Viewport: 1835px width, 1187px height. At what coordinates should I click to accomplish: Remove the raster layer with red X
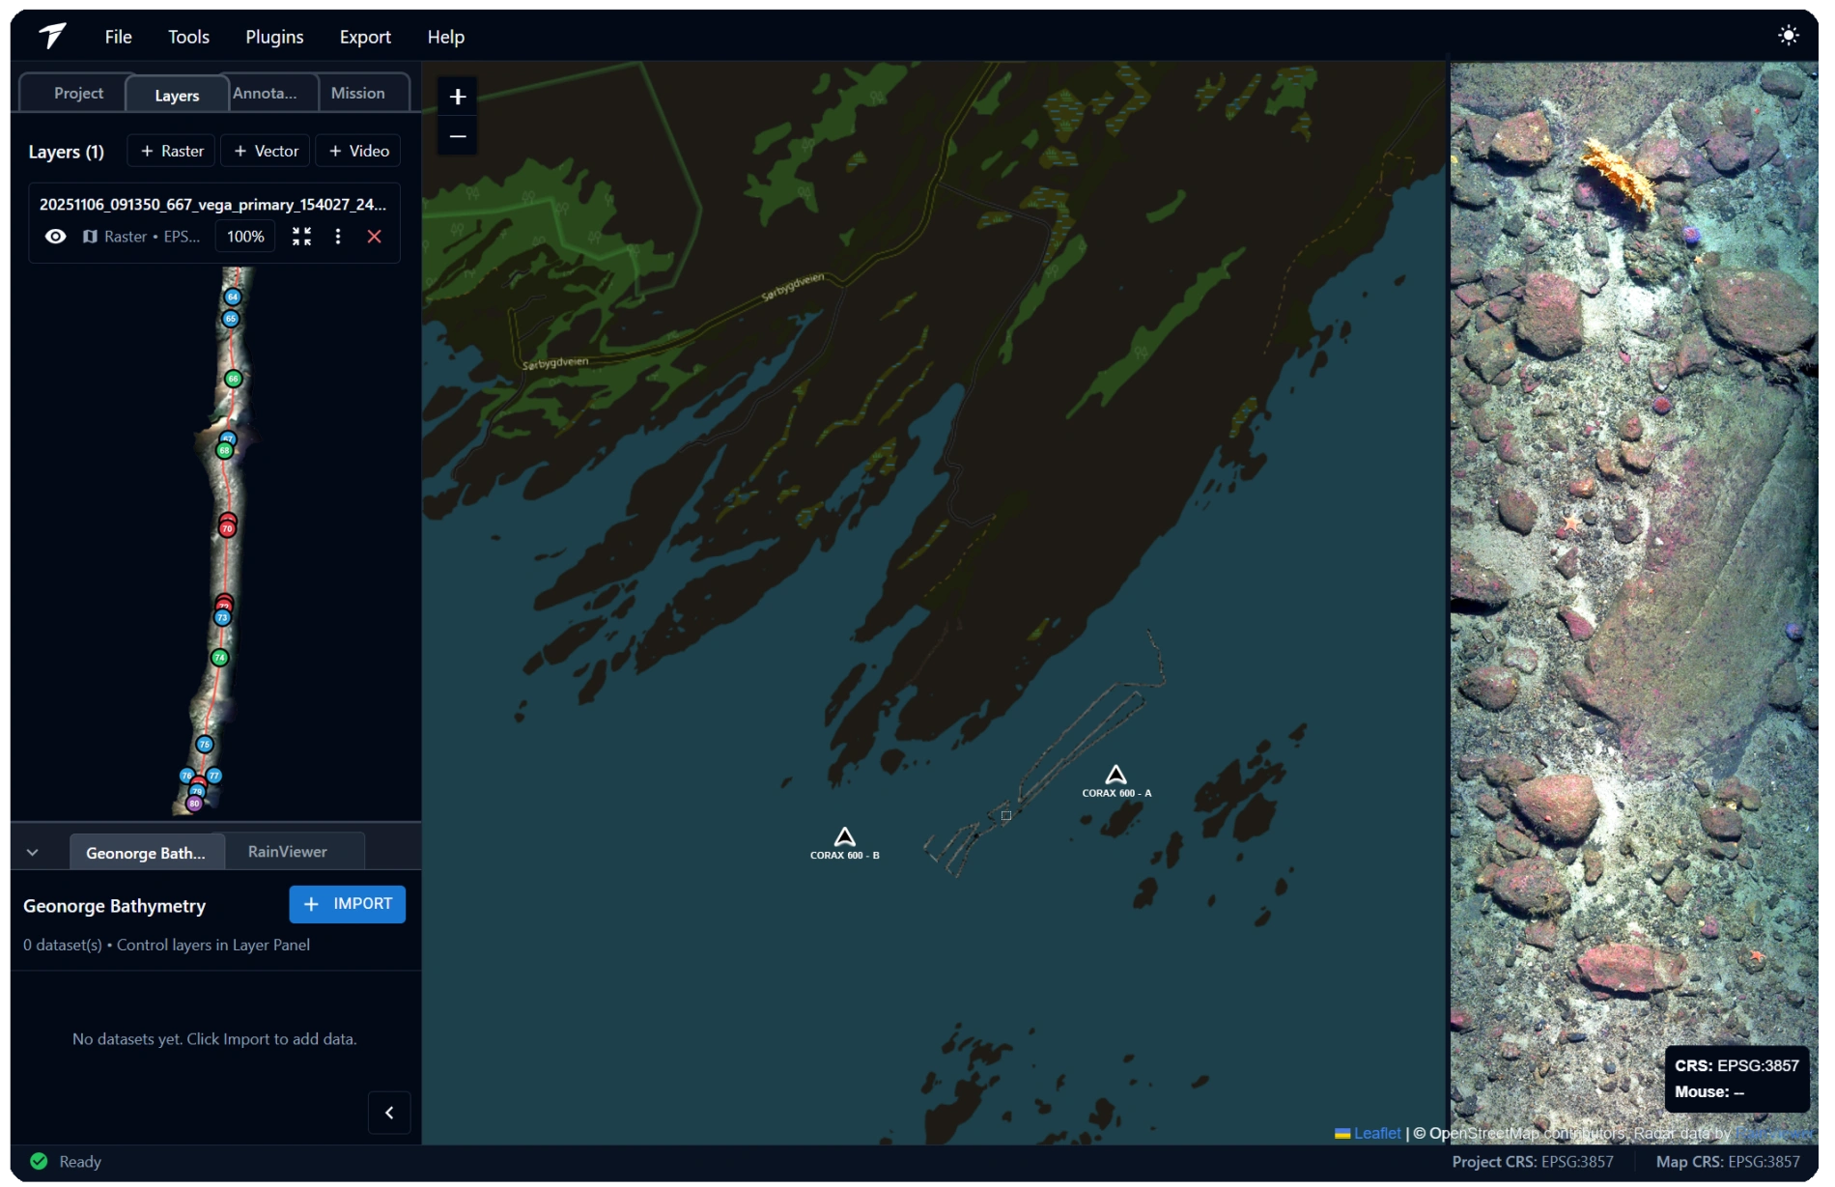(375, 237)
